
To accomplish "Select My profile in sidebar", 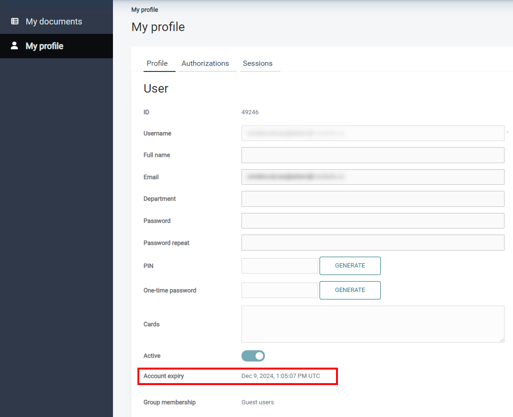I will (44, 46).
